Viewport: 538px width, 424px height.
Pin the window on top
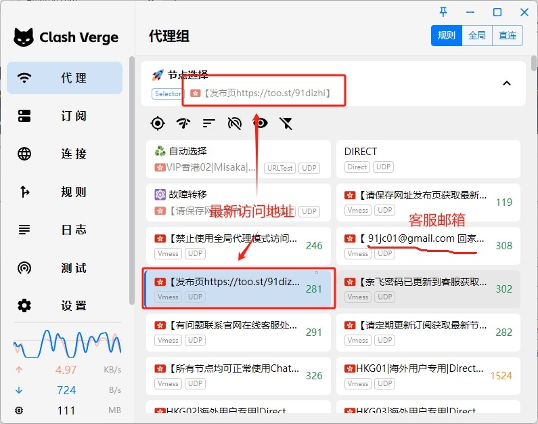[443, 12]
